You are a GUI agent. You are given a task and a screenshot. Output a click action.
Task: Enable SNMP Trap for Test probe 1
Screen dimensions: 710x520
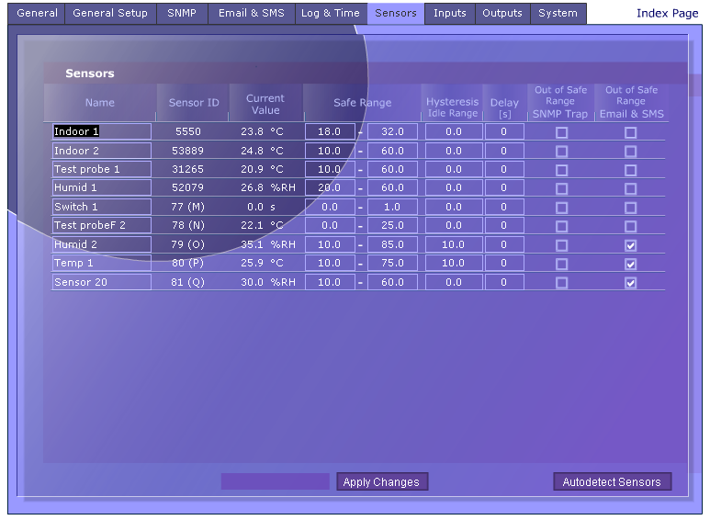(x=561, y=170)
